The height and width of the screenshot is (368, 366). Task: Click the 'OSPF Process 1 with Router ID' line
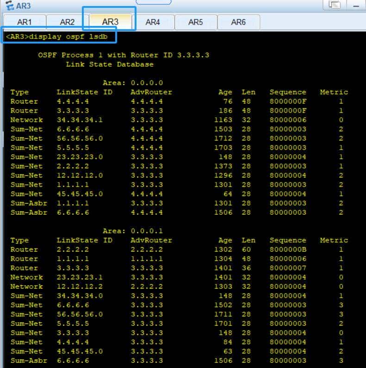[x=123, y=55]
